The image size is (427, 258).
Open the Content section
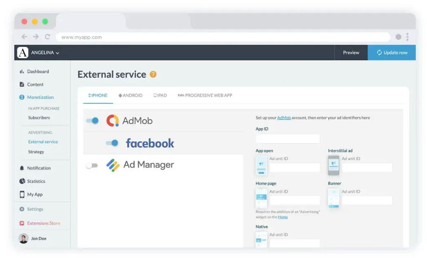click(35, 85)
